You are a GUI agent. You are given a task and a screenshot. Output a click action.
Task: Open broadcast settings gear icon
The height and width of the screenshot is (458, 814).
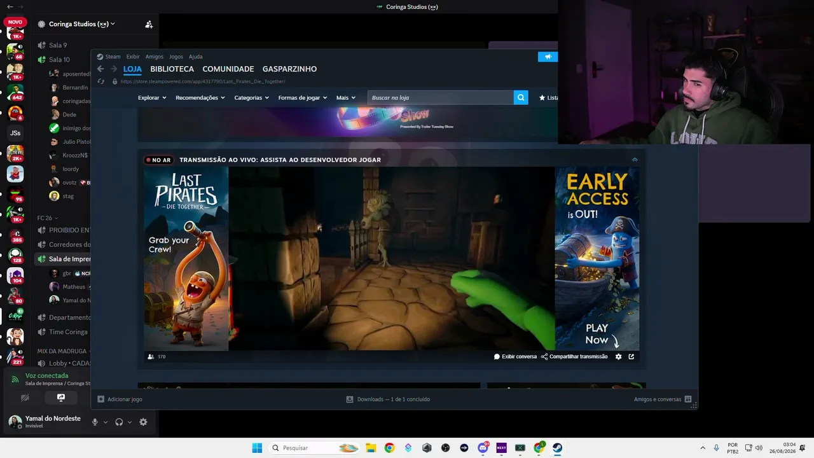point(618,357)
